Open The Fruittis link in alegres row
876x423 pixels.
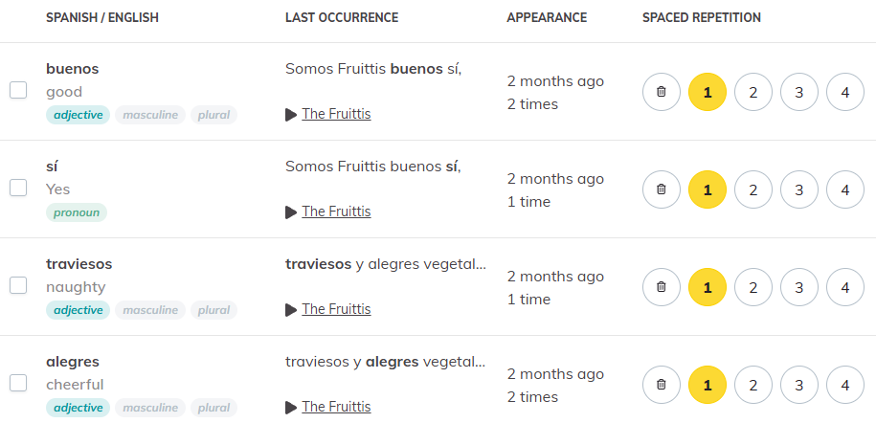pos(336,407)
